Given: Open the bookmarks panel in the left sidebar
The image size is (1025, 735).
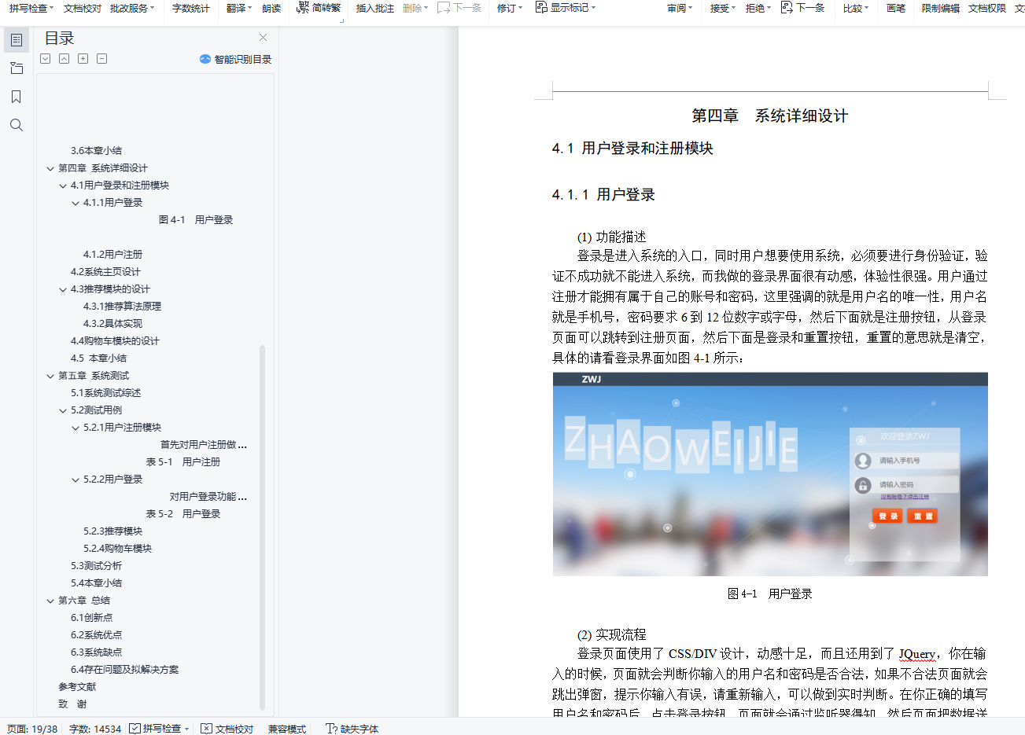Looking at the screenshot, I should pos(17,96).
